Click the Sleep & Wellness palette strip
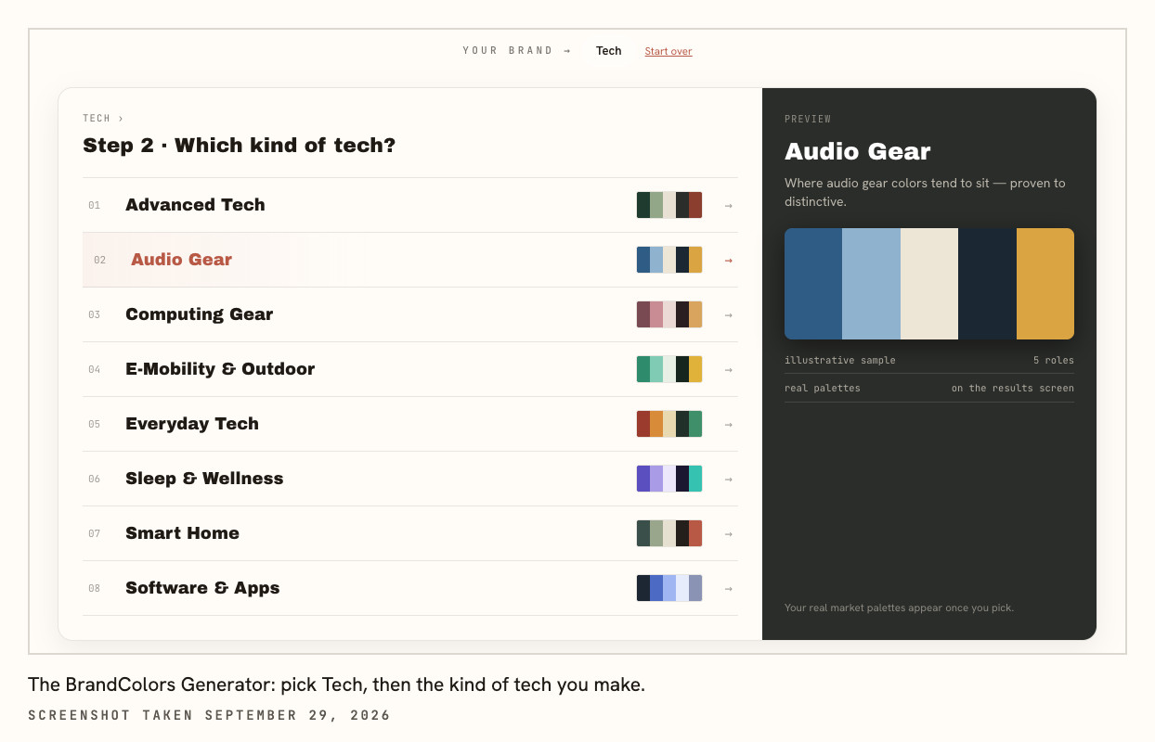The width and height of the screenshot is (1155, 742). [669, 479]
